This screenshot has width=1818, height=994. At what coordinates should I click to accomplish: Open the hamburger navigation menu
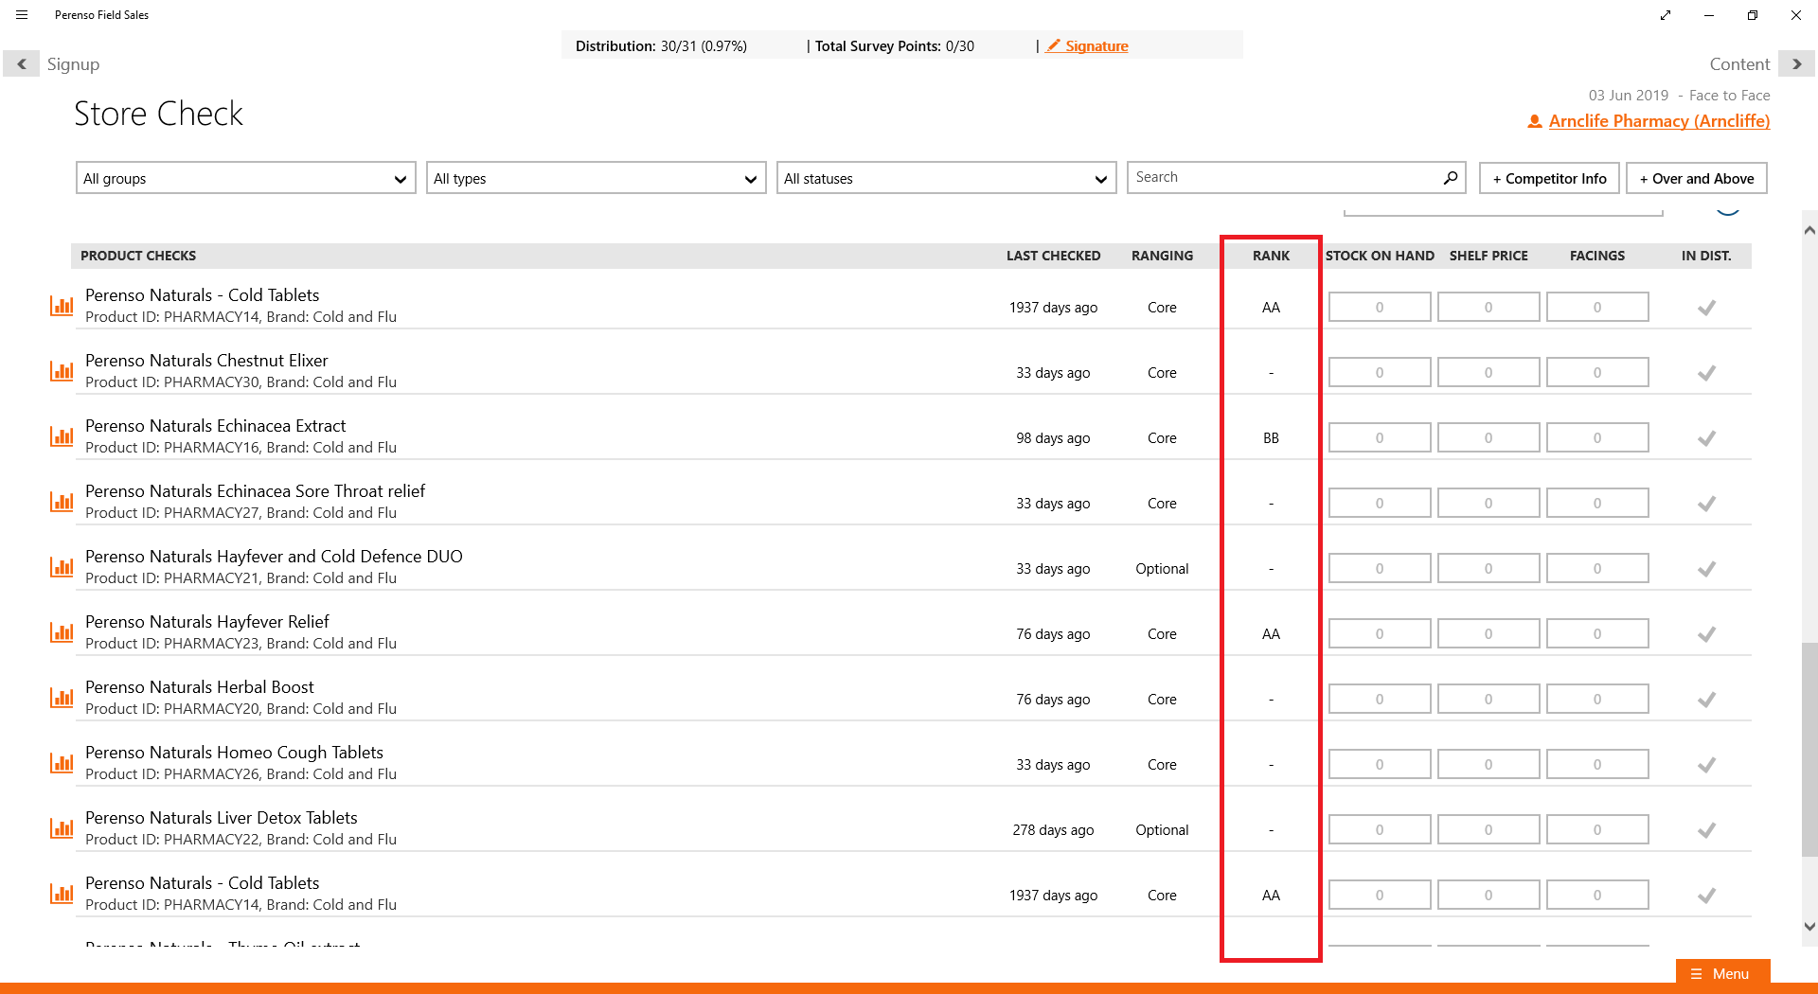pos(22,15)
